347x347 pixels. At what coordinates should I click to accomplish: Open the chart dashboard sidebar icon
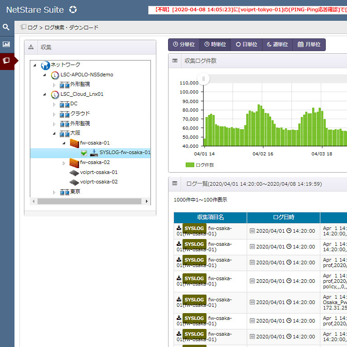coord(6,44)
